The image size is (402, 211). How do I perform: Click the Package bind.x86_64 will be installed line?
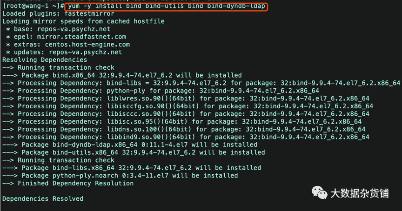point(122,75)
